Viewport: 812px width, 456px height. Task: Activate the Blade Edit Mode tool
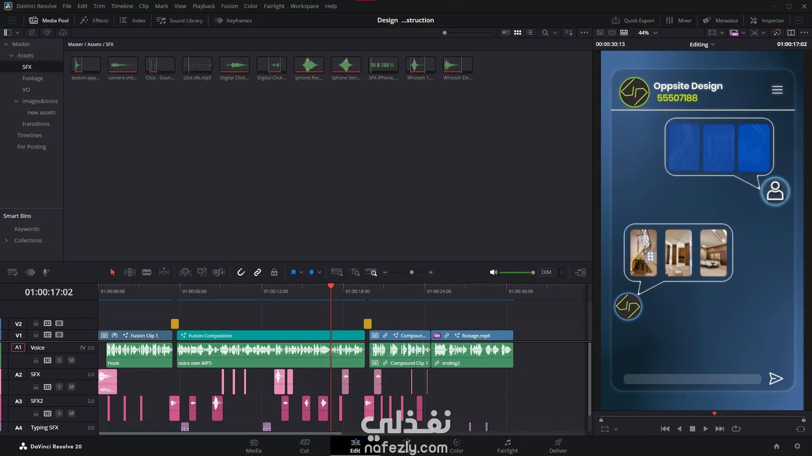click(x=147, y=272)
